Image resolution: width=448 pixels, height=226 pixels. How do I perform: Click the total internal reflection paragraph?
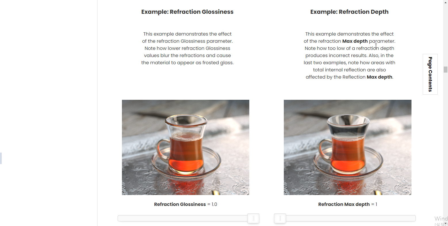pyautogui.click(x=349, y=55)
